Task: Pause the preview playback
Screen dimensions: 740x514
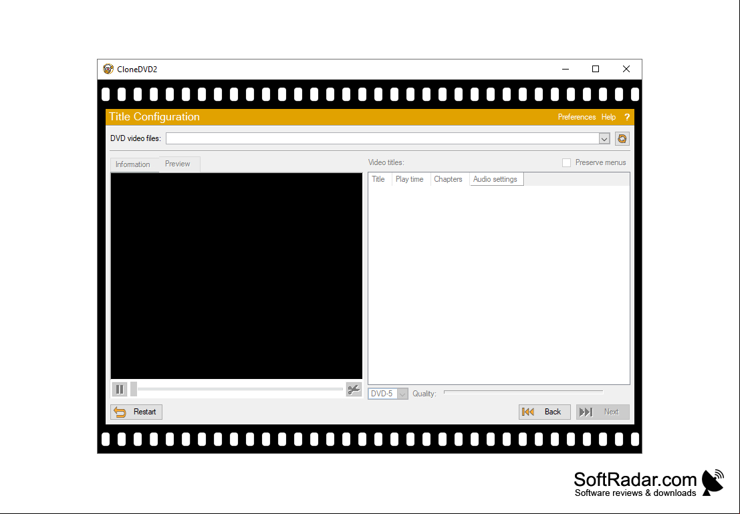Action: click(x=120, y=390)
